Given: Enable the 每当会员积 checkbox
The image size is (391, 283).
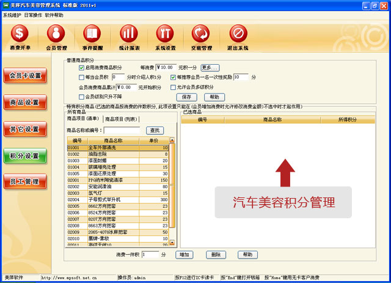Looking at the screenshot, I should (81, 78).
